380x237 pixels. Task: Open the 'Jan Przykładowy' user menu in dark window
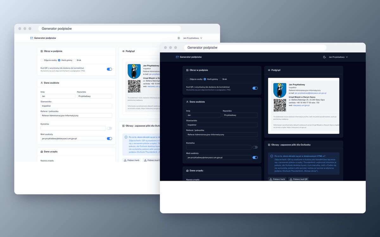[338, 57]
